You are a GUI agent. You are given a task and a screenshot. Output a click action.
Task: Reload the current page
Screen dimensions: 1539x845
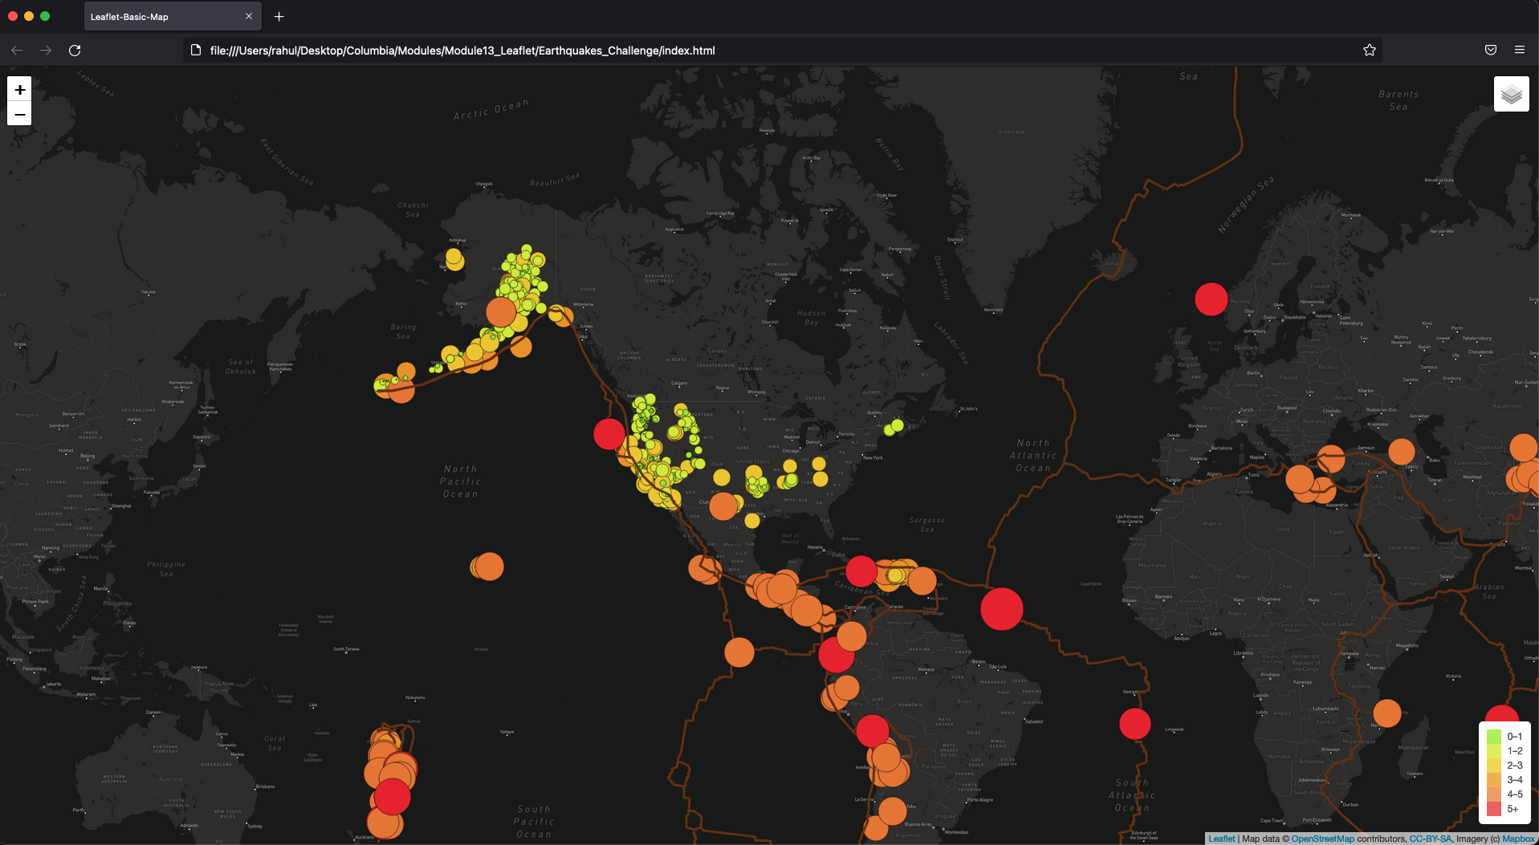75,50
